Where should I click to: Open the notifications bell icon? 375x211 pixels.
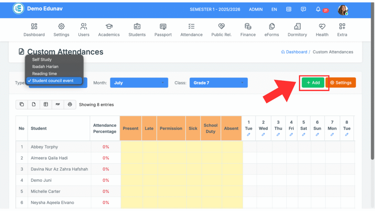tap(318, 10)
